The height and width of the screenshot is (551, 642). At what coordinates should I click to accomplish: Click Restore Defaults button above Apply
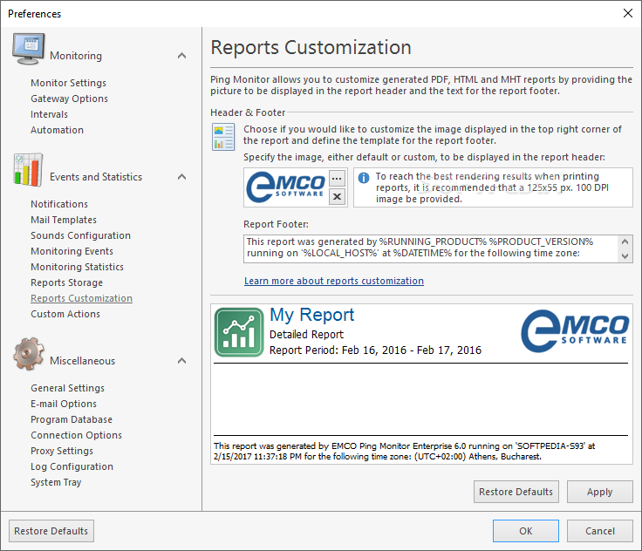pyautogui.click(x=516, y=492)
